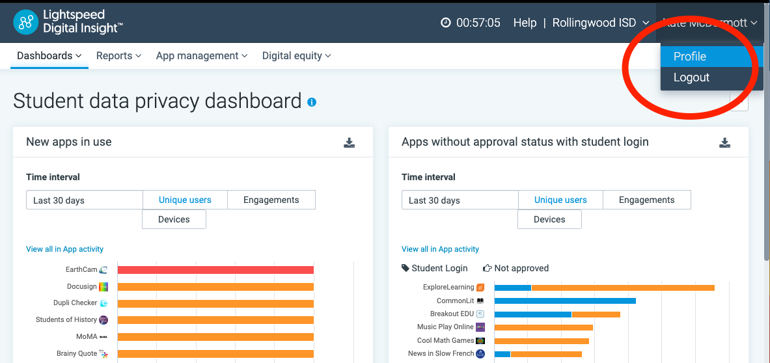Click the EarthCam red bar
The image size is (770, 363).
pyautogui.click(x=215, y=270)
